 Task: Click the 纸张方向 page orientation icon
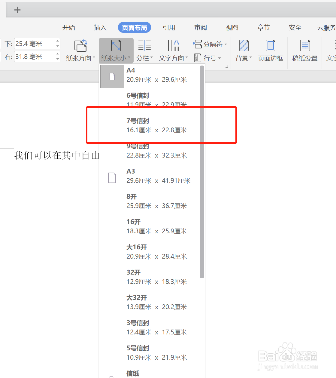(80, 45)
